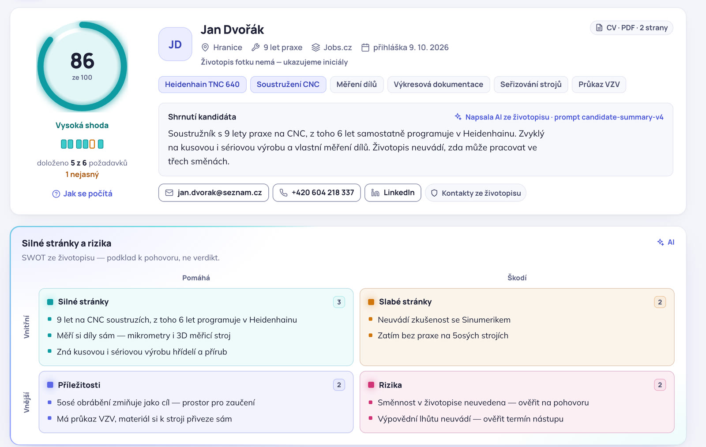Click the count badge 2 in Rizika

[660, 385]
